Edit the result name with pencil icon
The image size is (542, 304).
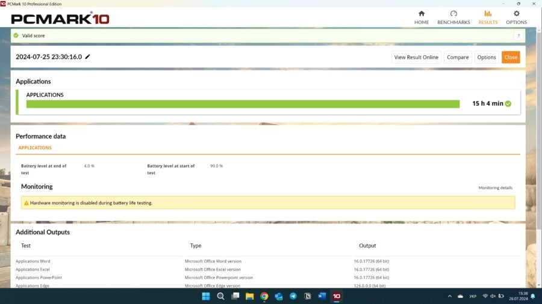click(87, 57)
